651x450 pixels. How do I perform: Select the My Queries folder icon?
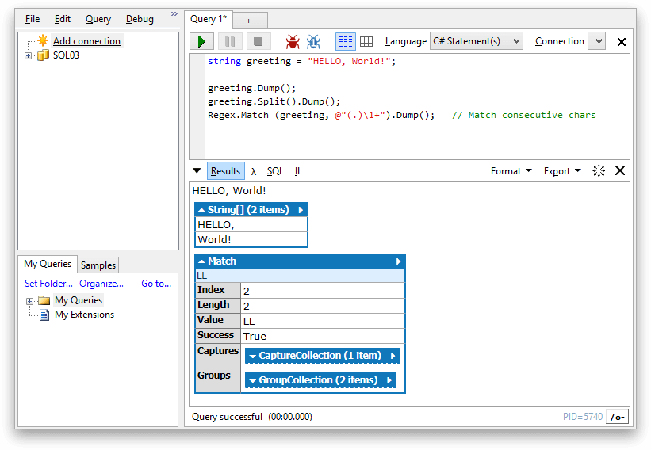pos(44,300)
